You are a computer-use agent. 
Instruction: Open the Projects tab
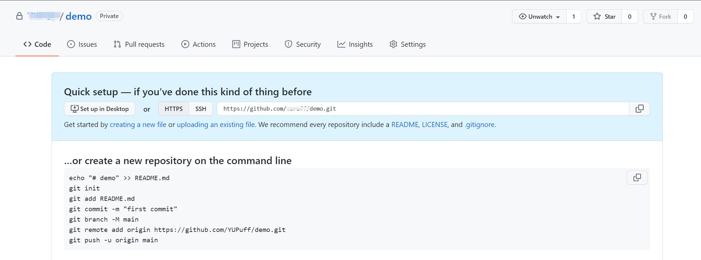tap(250, 44)
